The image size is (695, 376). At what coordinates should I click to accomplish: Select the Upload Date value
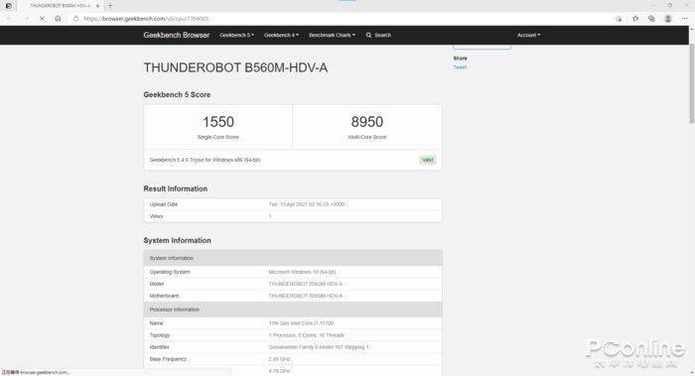306,204
